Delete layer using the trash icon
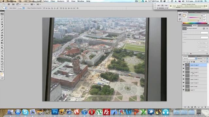 click(205, 107)
